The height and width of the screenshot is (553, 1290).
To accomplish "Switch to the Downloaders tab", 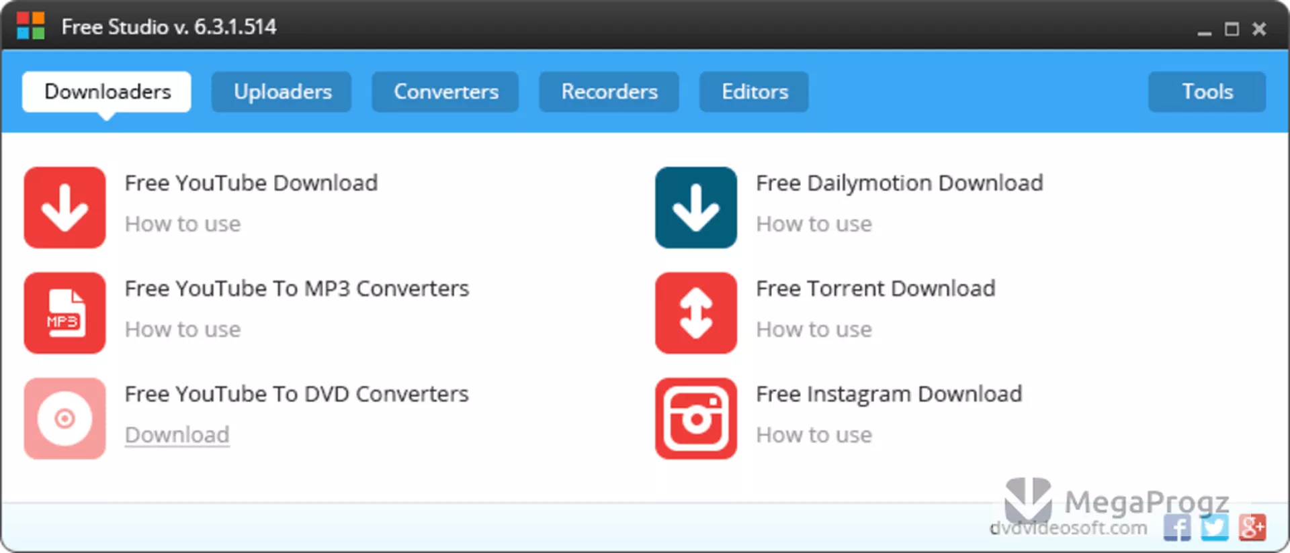I will pos(107,92).
